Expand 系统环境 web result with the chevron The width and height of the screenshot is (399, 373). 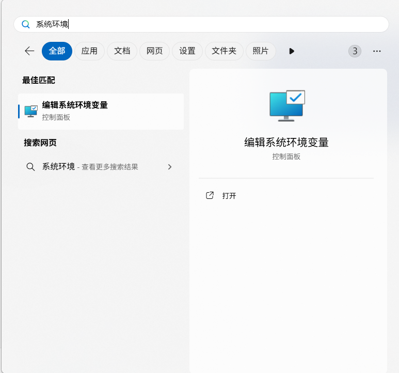pyautogui.click(x=170, y=167)
